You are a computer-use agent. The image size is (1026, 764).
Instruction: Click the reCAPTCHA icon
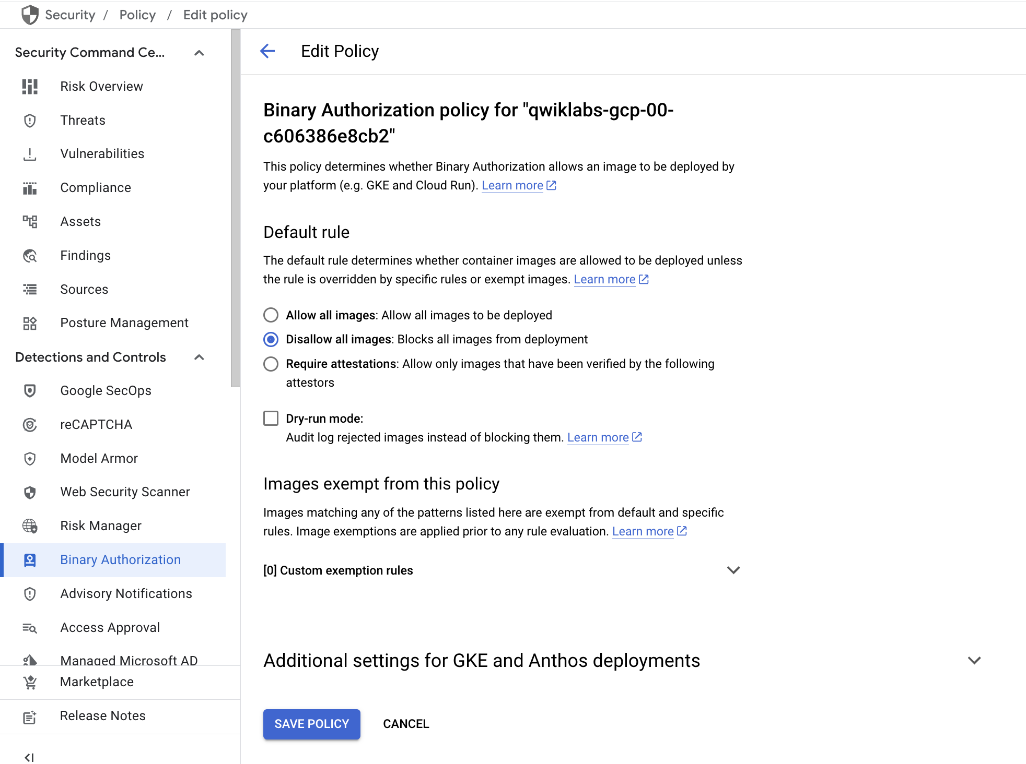tap(30, 425)
